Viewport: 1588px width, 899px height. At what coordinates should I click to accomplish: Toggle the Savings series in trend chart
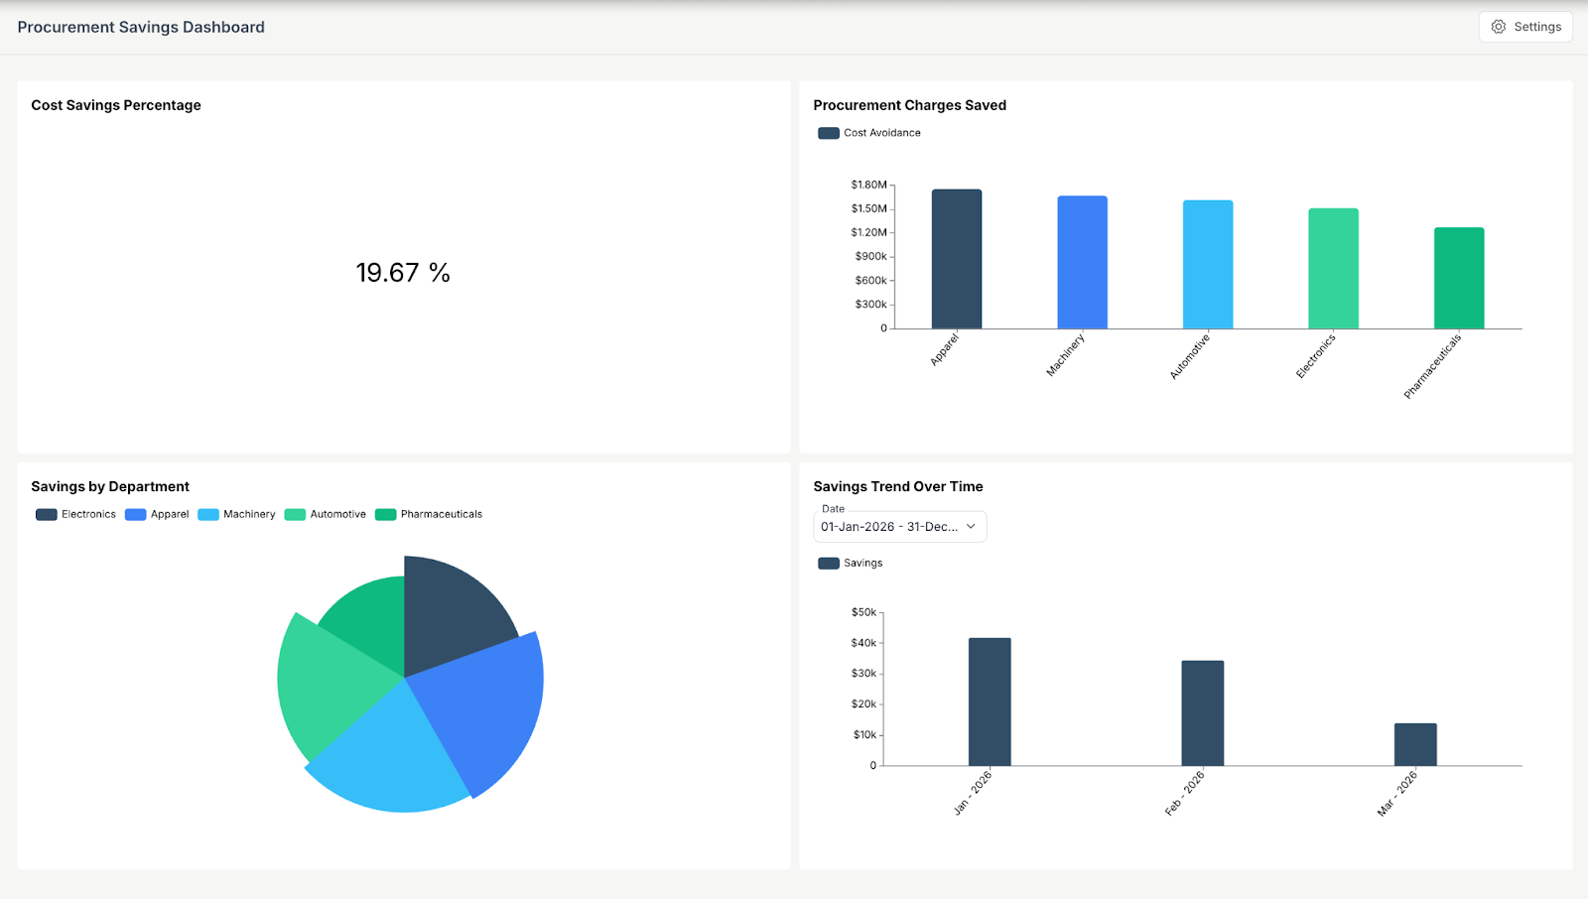click(828, 563)
